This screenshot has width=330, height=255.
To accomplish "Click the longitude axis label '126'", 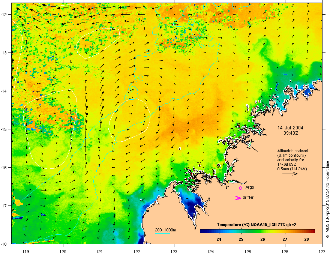I will click(x=285, y=251).
